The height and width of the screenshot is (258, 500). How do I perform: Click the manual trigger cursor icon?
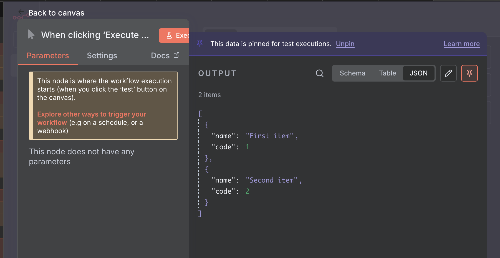click(x=31, y=35)
